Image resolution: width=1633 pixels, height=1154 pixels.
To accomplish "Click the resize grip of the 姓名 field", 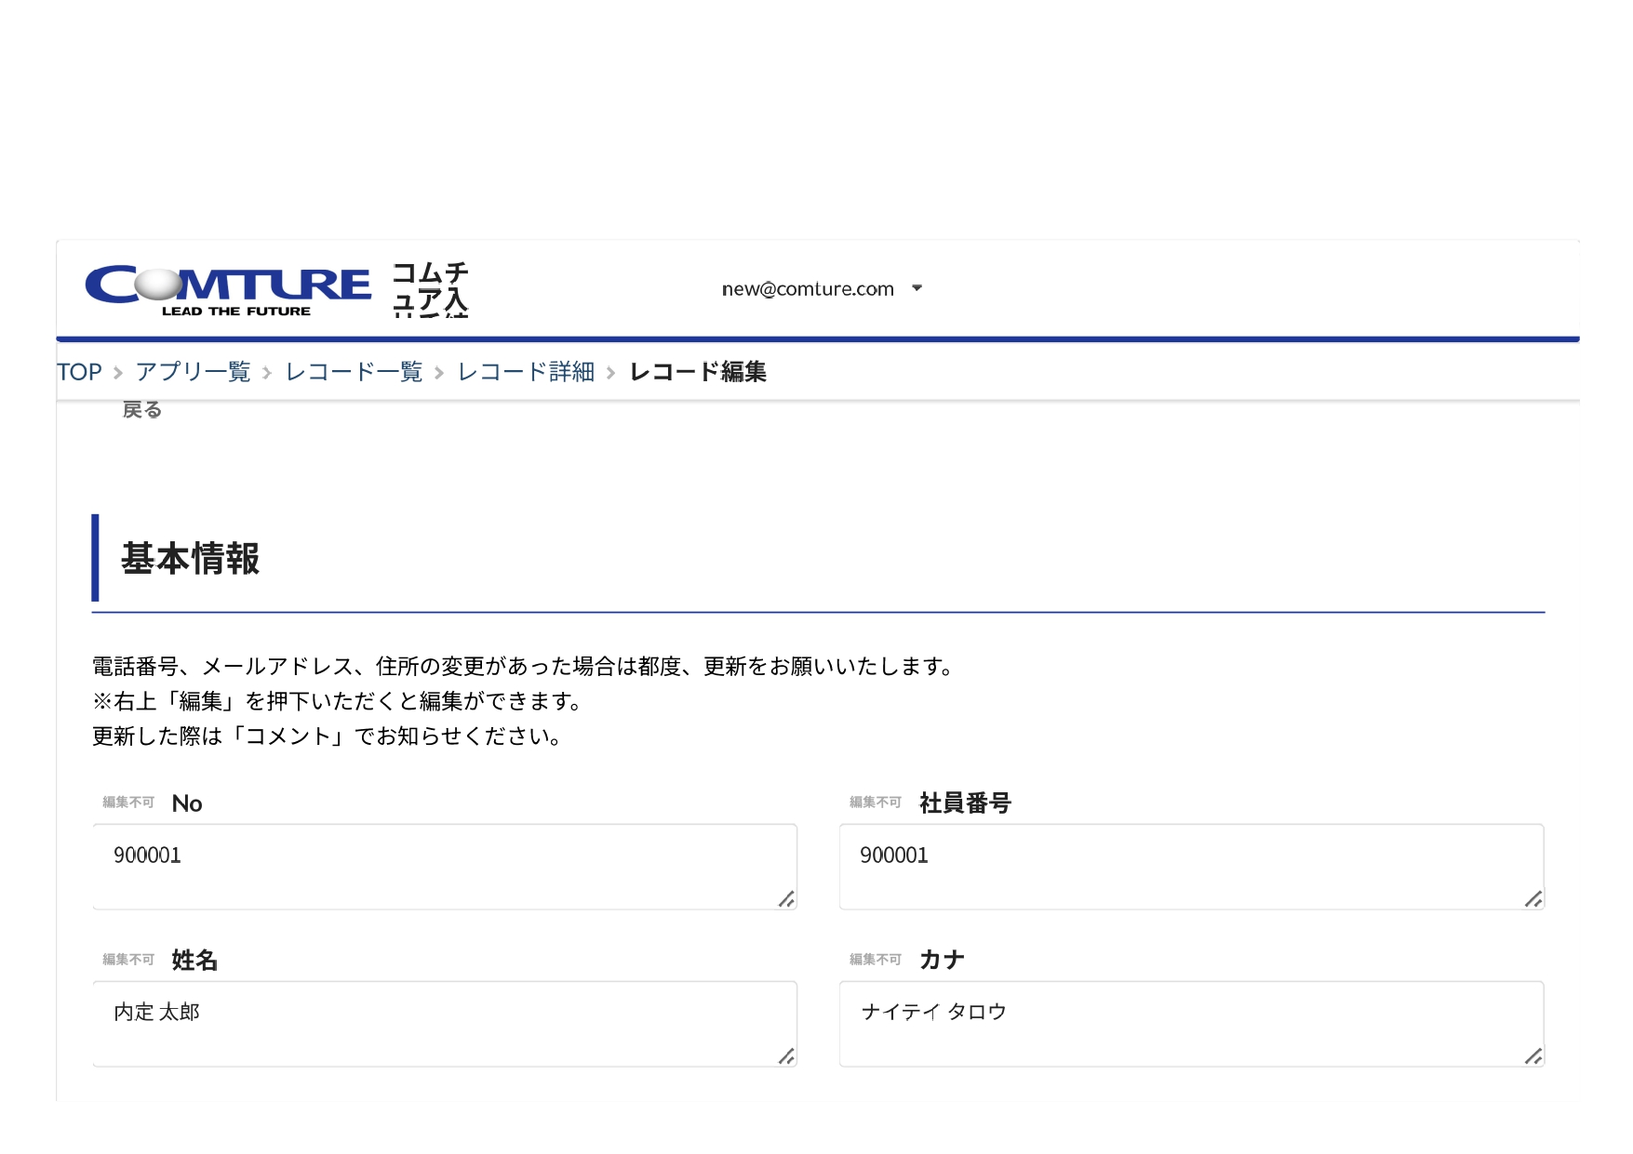I will (787, 1056).
